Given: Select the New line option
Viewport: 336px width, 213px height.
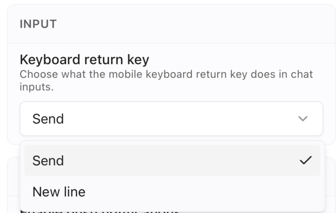Looking at the screenshot, I should pos(59,192).
